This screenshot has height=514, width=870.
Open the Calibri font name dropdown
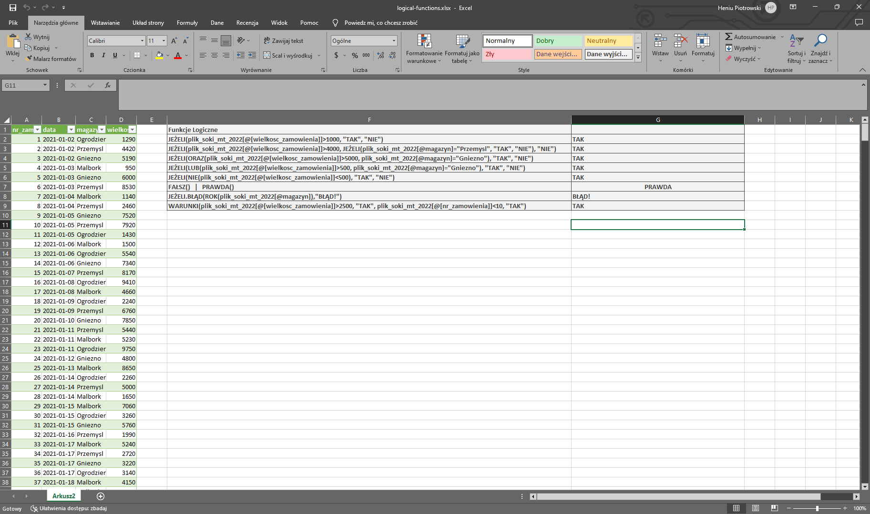(142, 41)
